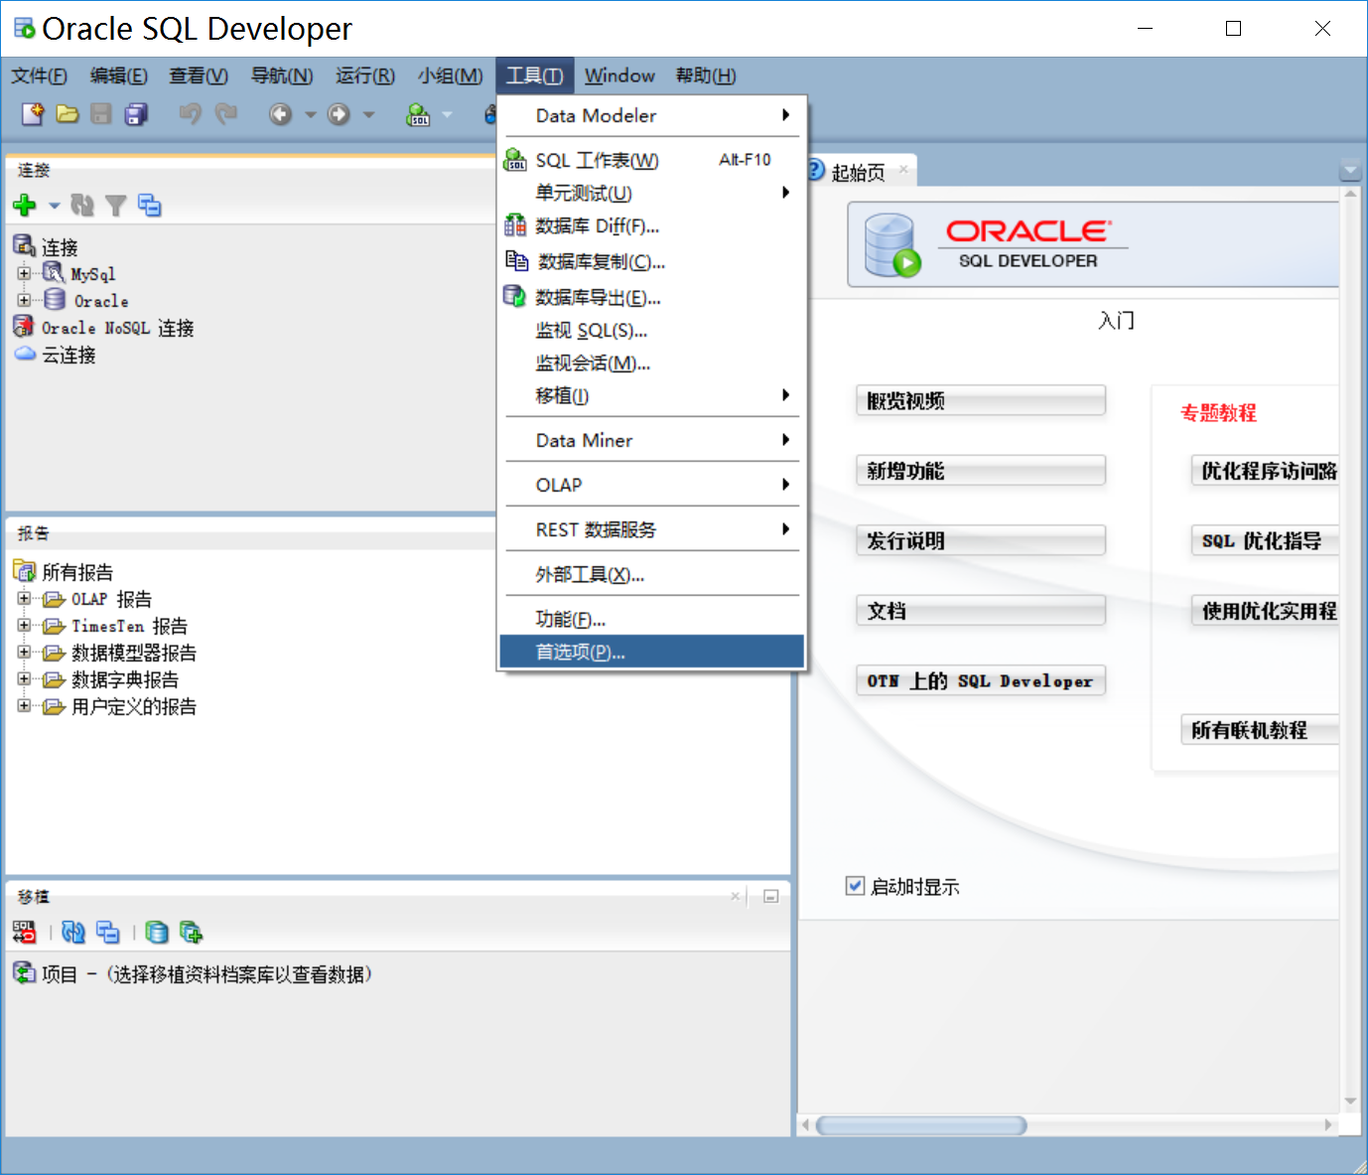1368x1175 pixels.
Task: Click the Redo toolbar icon
Action: (x=226, y=114)
